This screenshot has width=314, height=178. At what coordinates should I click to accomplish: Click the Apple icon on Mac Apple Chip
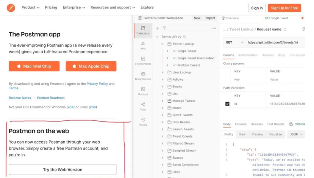[74, 66]
